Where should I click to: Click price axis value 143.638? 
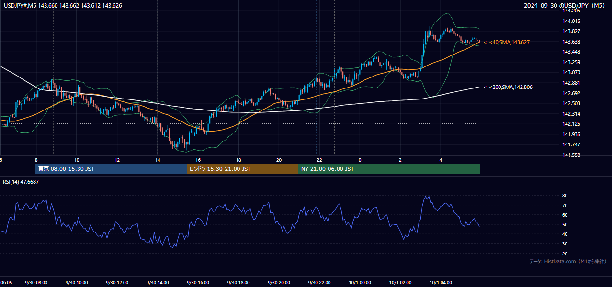571,42
